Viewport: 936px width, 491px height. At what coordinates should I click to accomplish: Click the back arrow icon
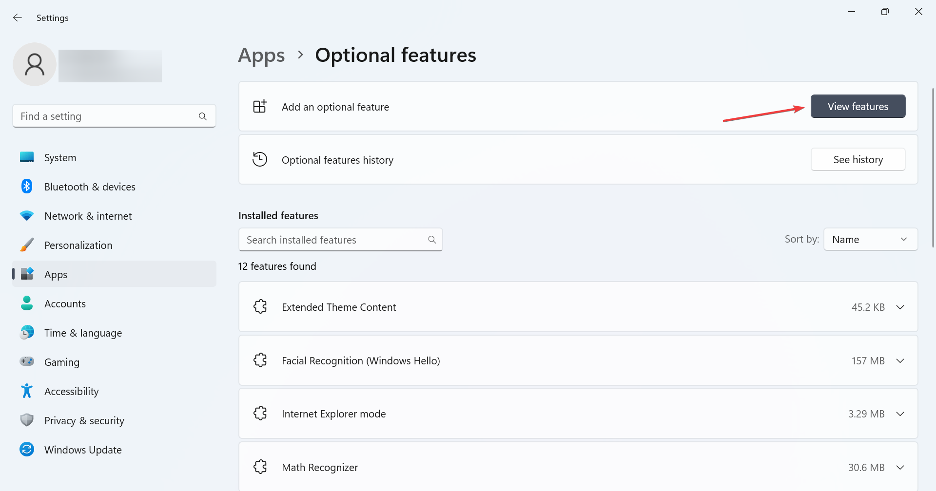pos(18,18)
